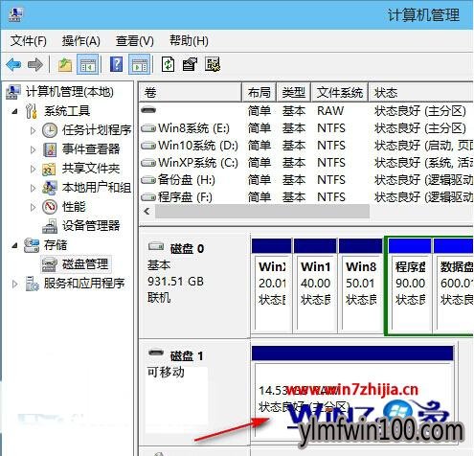Click the 存储 storage icon
The width and height of the screenshot is (474, 456).
[32, 245]
